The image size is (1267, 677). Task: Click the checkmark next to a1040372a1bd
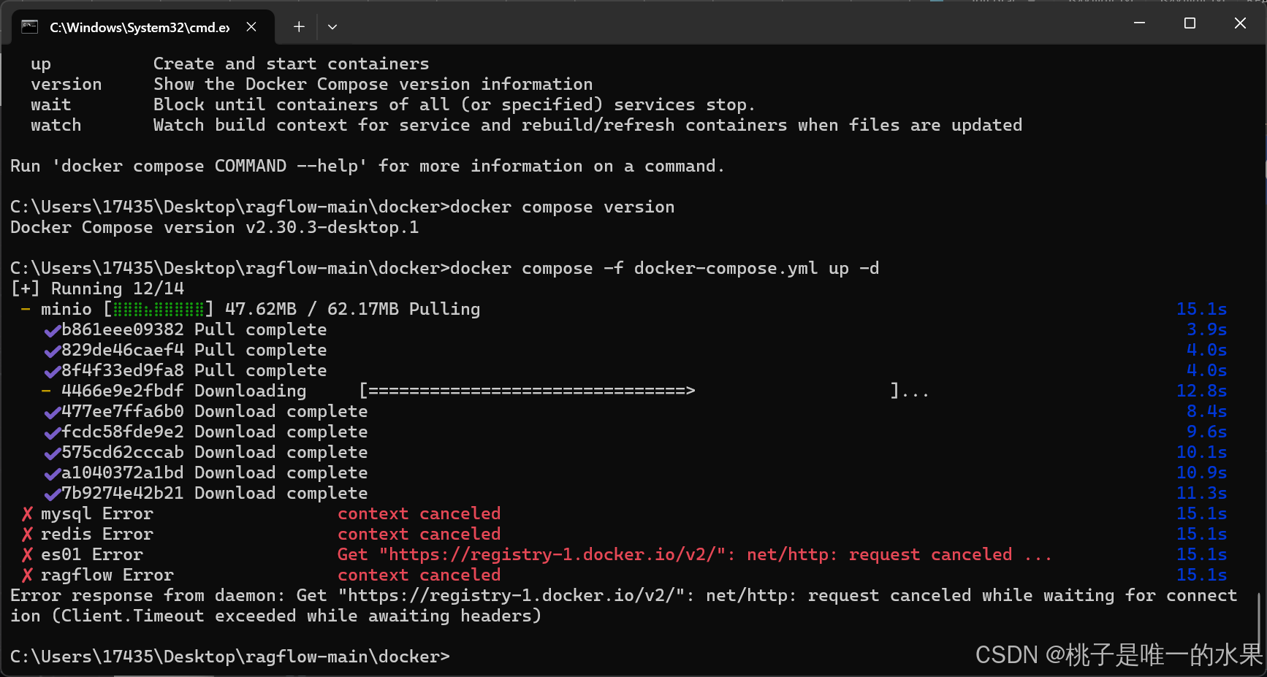52,474
